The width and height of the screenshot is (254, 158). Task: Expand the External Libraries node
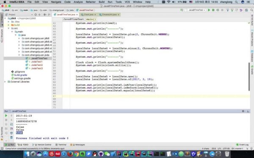point(5,82)
